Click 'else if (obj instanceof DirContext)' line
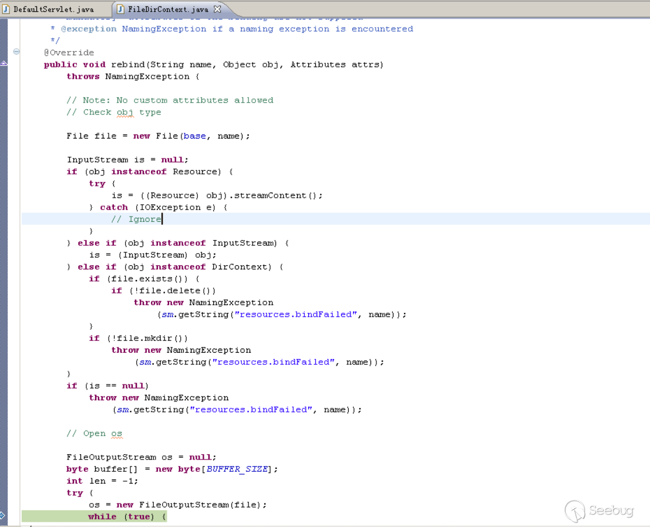650x527 pixels. 174,267
